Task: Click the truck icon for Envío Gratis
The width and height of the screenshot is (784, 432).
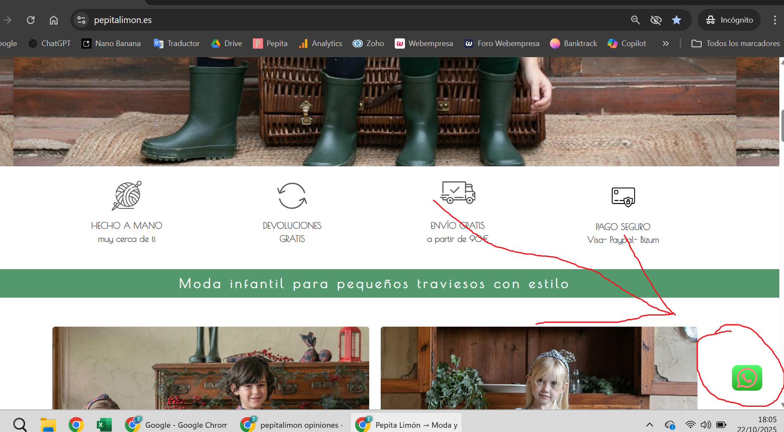Action: [457, 193]
